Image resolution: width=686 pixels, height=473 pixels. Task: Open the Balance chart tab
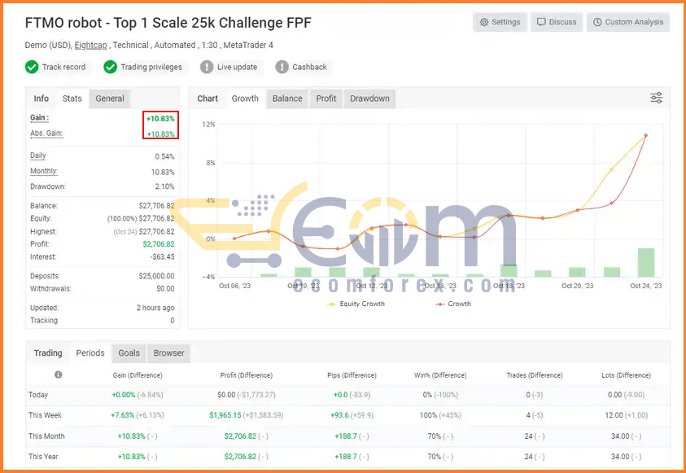pos(287,99)
